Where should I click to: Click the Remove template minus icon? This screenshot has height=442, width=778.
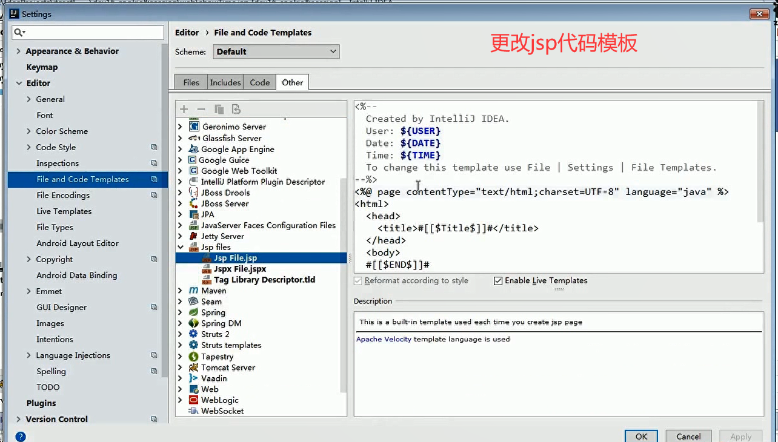201,109
